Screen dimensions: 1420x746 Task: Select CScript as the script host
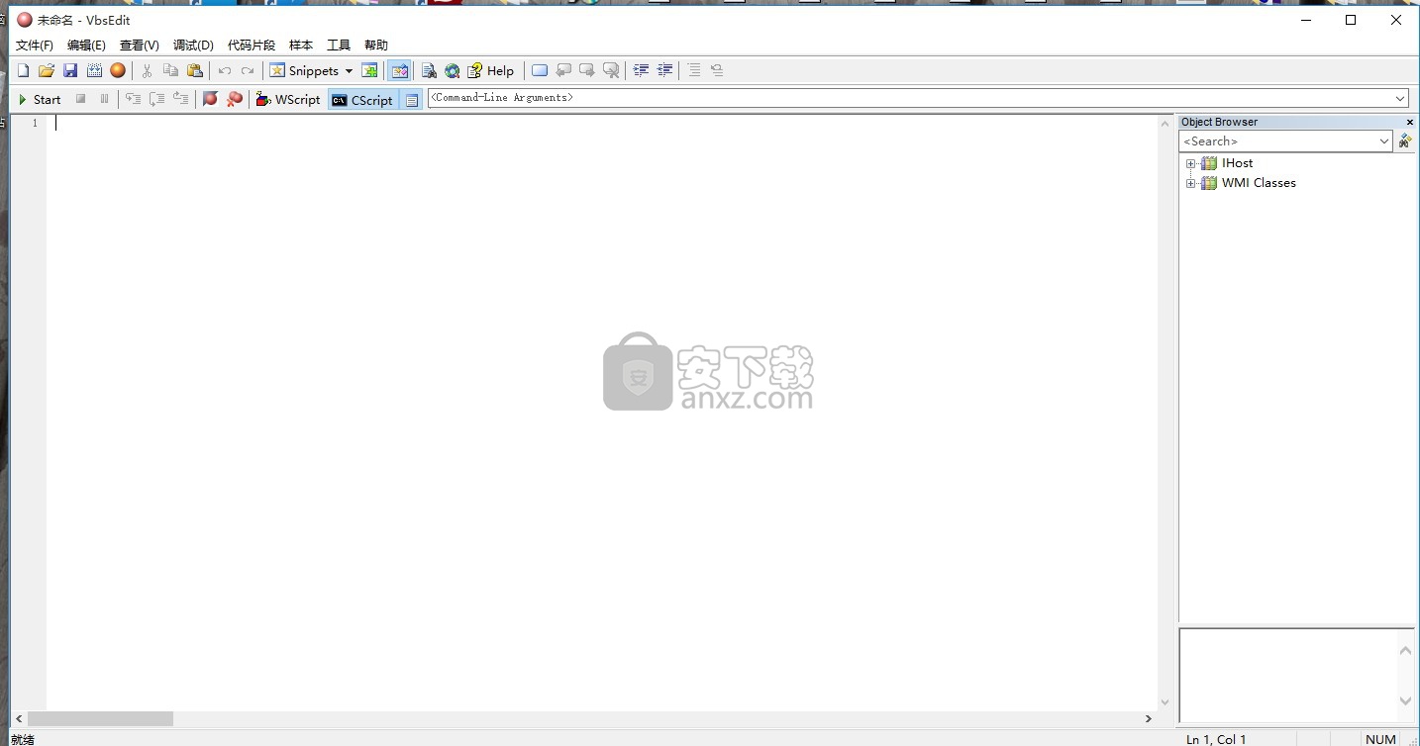click(x=362, y=99)
